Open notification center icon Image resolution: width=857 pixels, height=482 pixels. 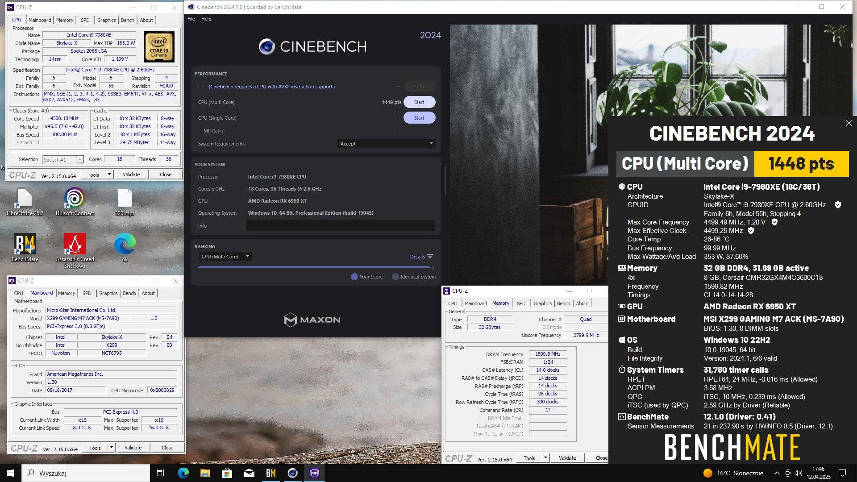point(842,473)
